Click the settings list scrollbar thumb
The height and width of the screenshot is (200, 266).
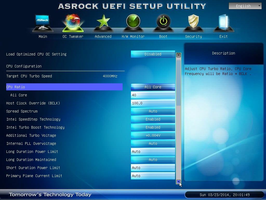click(178, 83)
